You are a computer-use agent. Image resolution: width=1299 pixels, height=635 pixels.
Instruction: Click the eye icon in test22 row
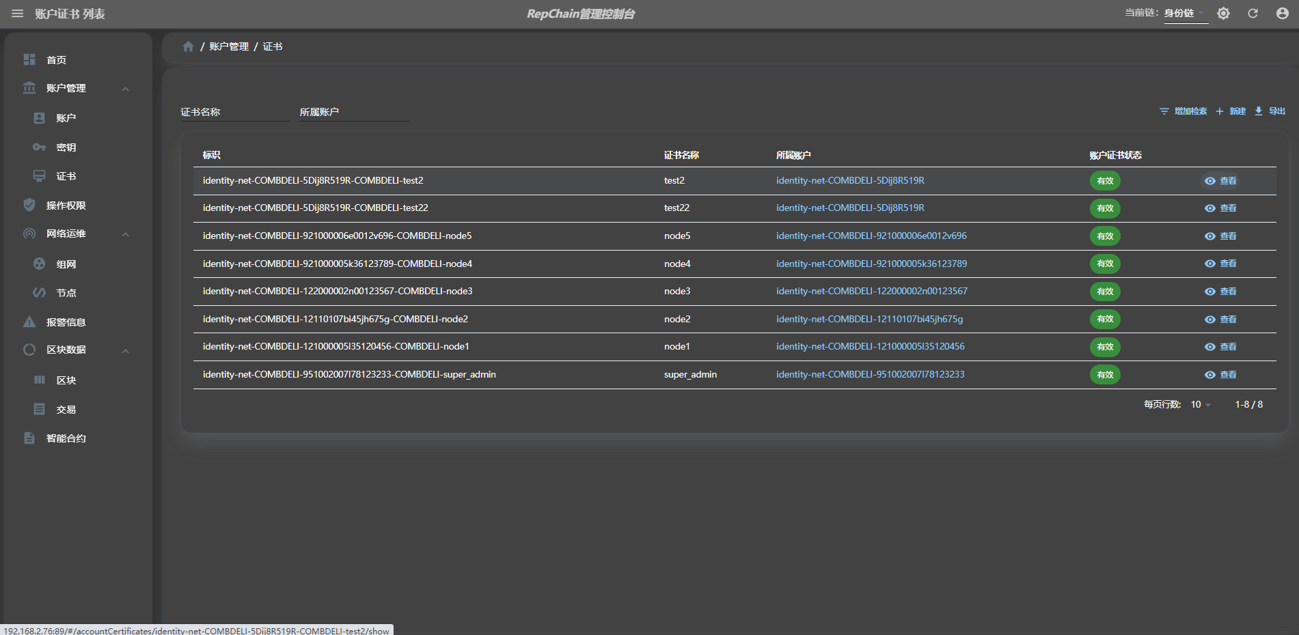(1210, 208)
